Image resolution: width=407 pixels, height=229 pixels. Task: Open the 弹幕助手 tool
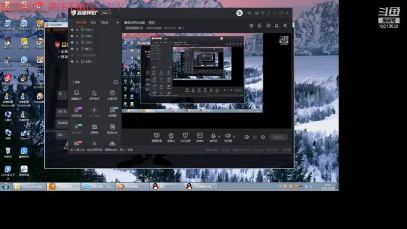[x=76, y=95]
